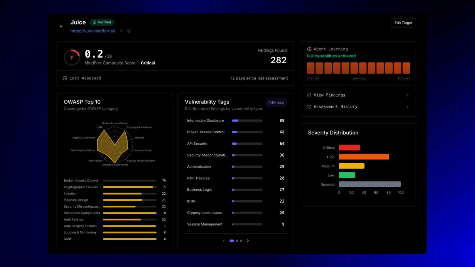Click the Broken Access Control tag bar

pos(247,132)
